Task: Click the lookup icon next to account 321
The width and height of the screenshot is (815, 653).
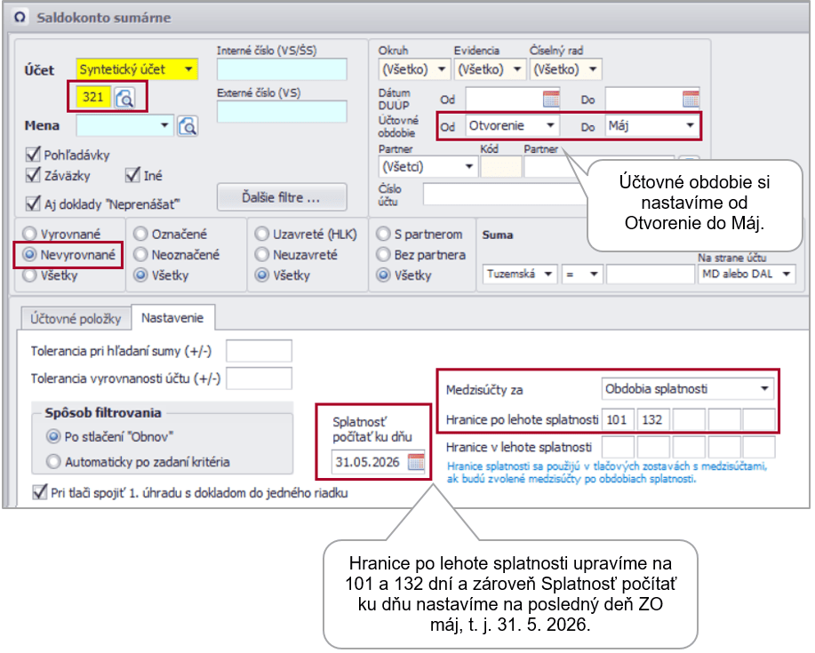Action: 125,97
